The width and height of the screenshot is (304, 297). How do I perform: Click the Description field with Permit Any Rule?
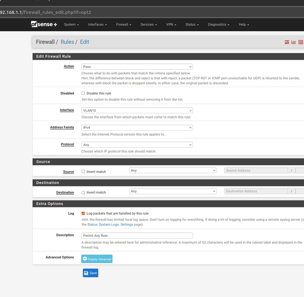click(137, 236)
